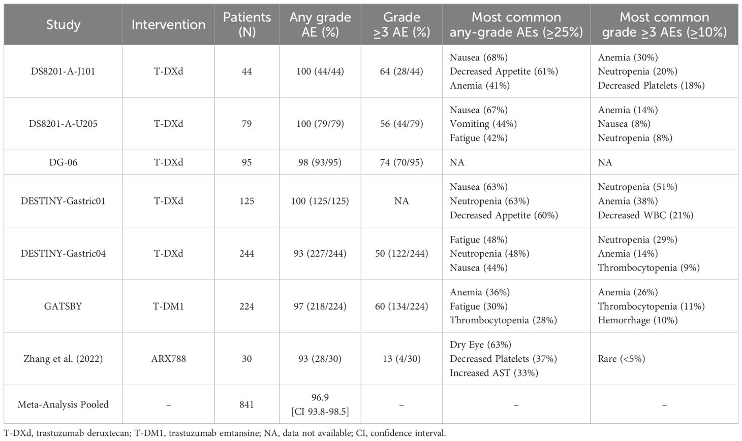Click the DS8201-A-U205 study name

tap(63, 124)
